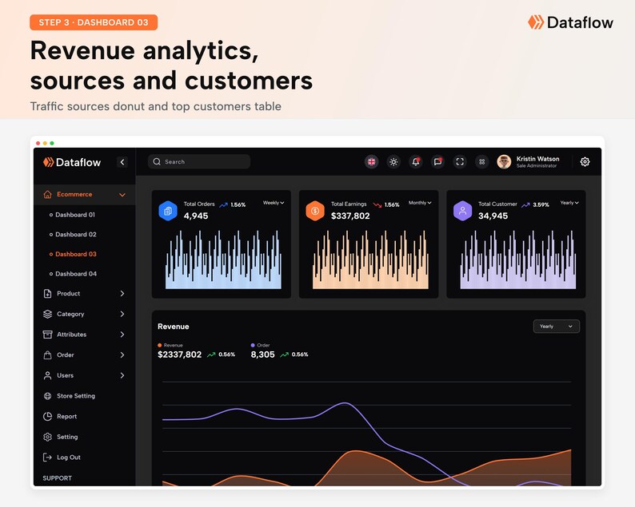The height and width of the screenshot is (507, 635).
Task: Expand the Product submenu arrow
Action: [x=122, y=294]
